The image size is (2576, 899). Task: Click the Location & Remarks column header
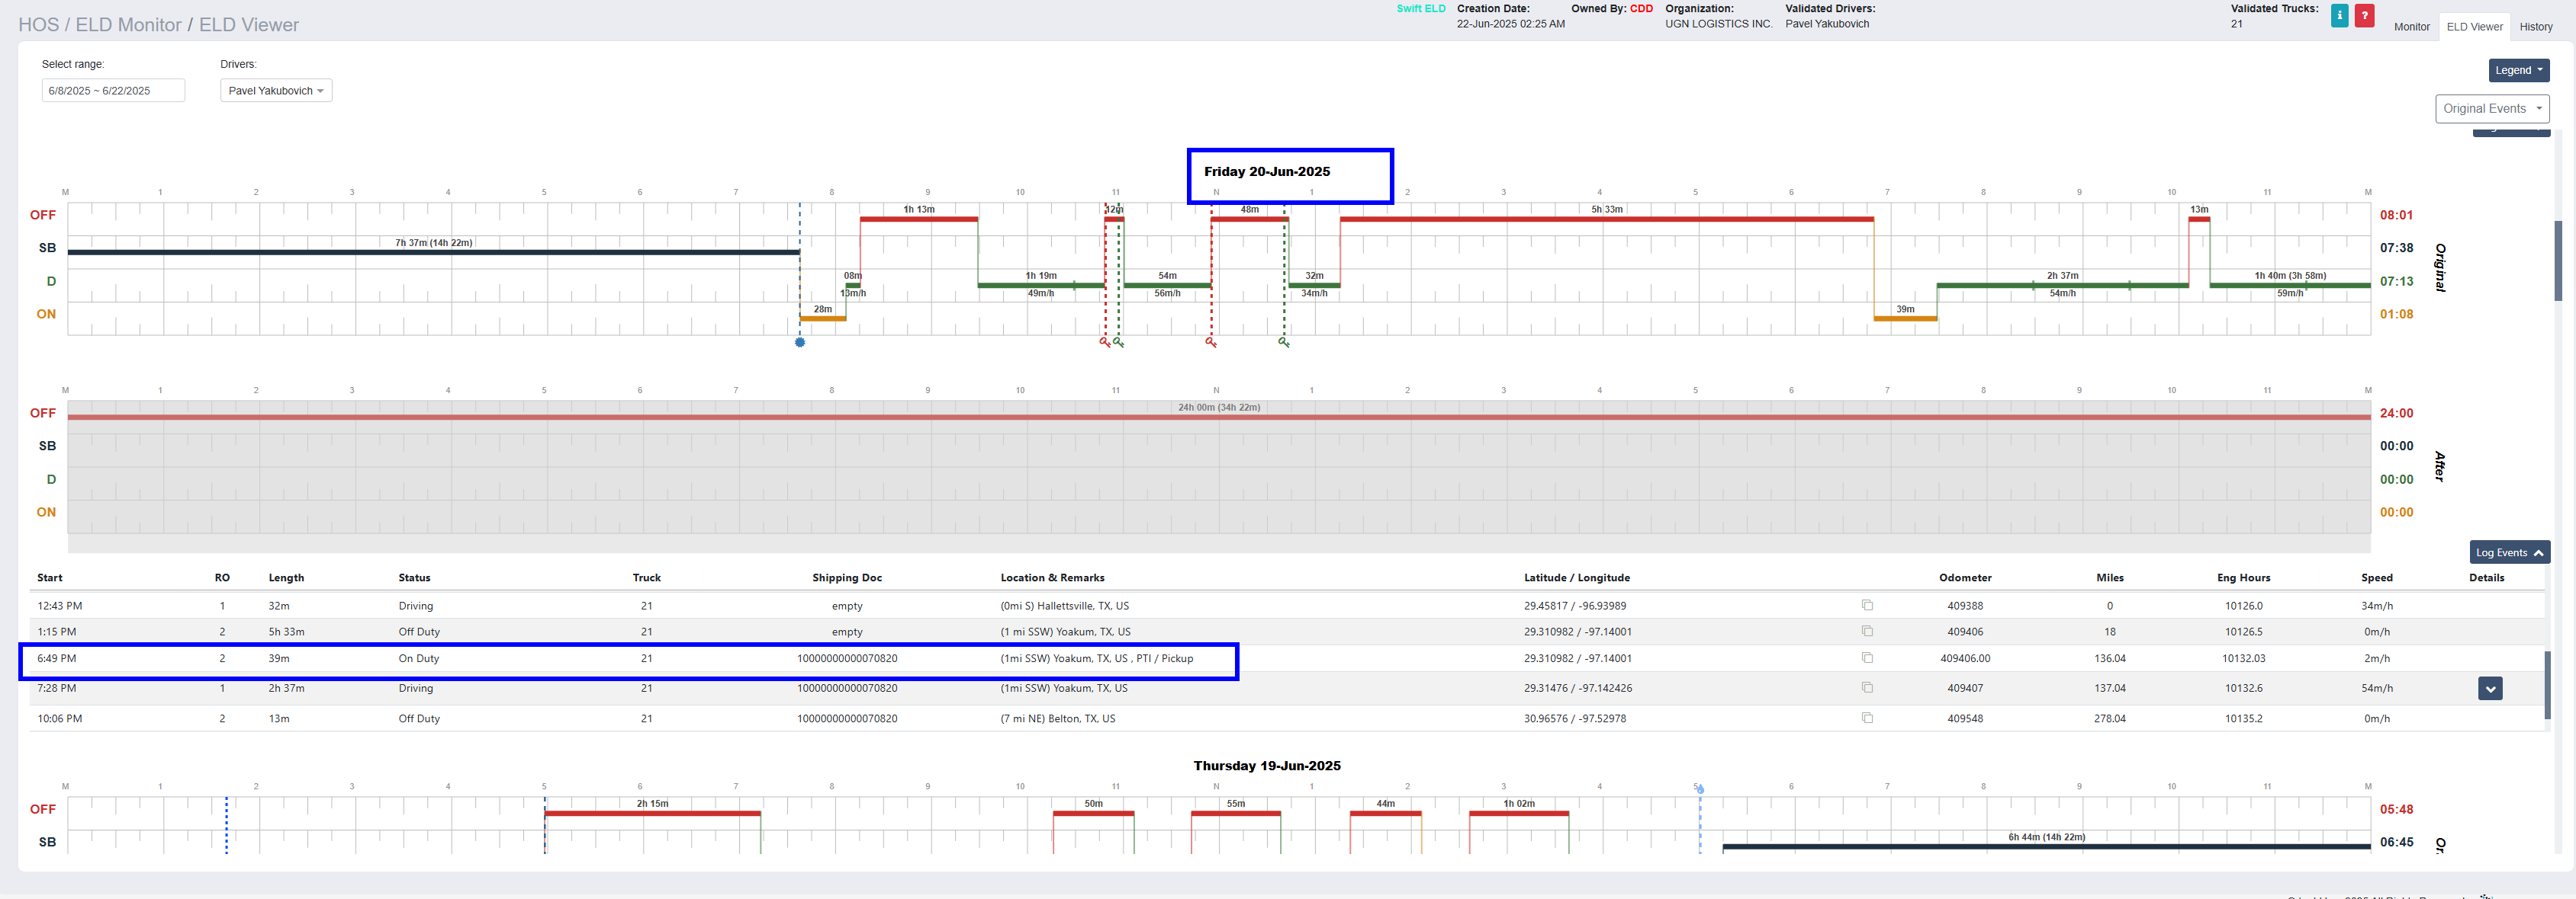click(1052, 578)
